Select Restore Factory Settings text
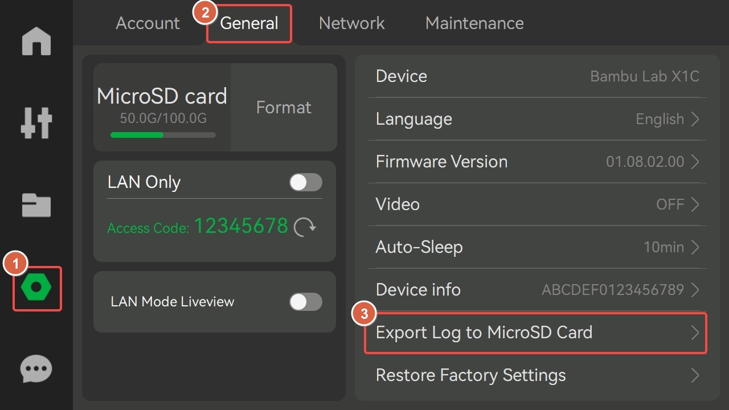 [x=471, y=375]
